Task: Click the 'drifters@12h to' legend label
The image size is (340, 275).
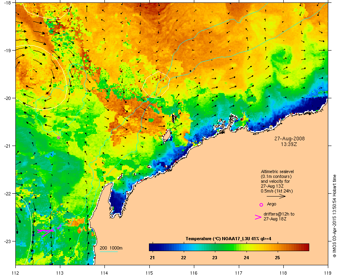Action: (279, 214)
